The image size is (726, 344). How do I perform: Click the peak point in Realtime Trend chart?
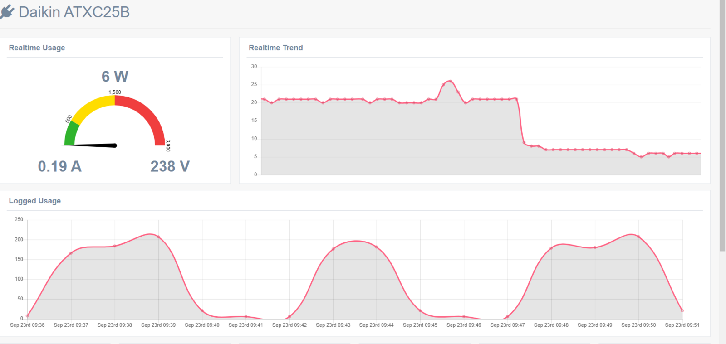(x=450, y=81)
